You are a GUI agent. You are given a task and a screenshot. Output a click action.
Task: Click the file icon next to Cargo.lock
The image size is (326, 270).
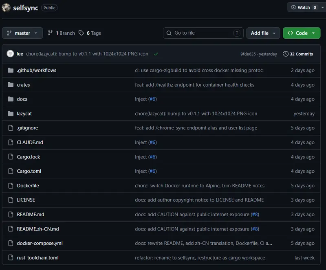pos(11,157)
